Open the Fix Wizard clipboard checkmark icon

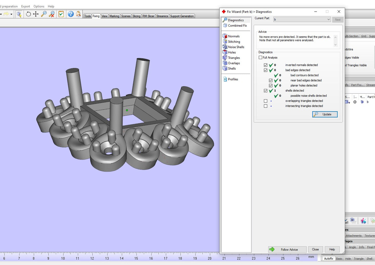click(x=61, y=14)
